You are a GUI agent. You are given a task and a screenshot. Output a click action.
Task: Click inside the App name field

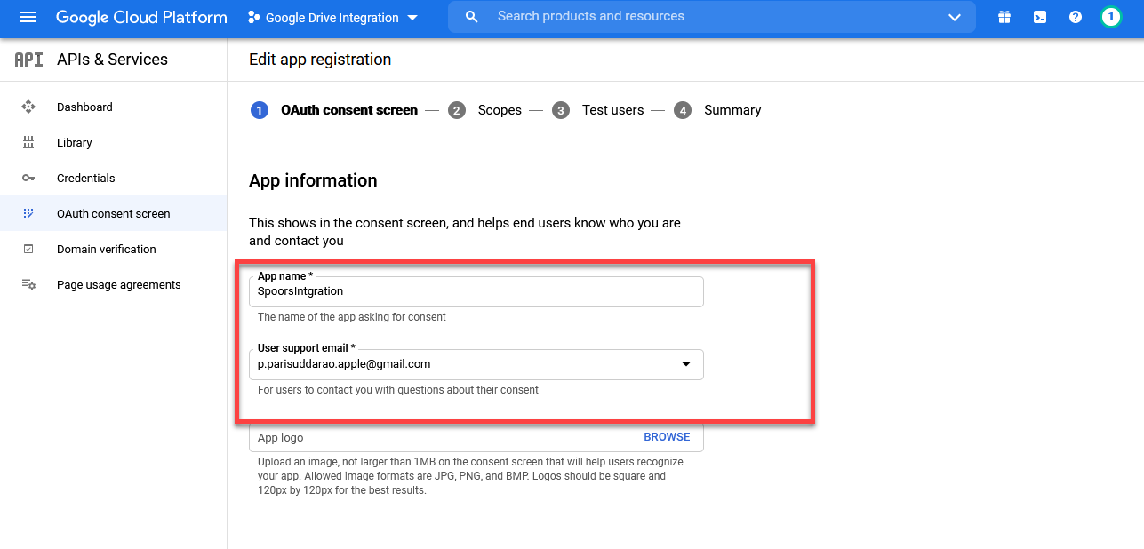point(476,291)
